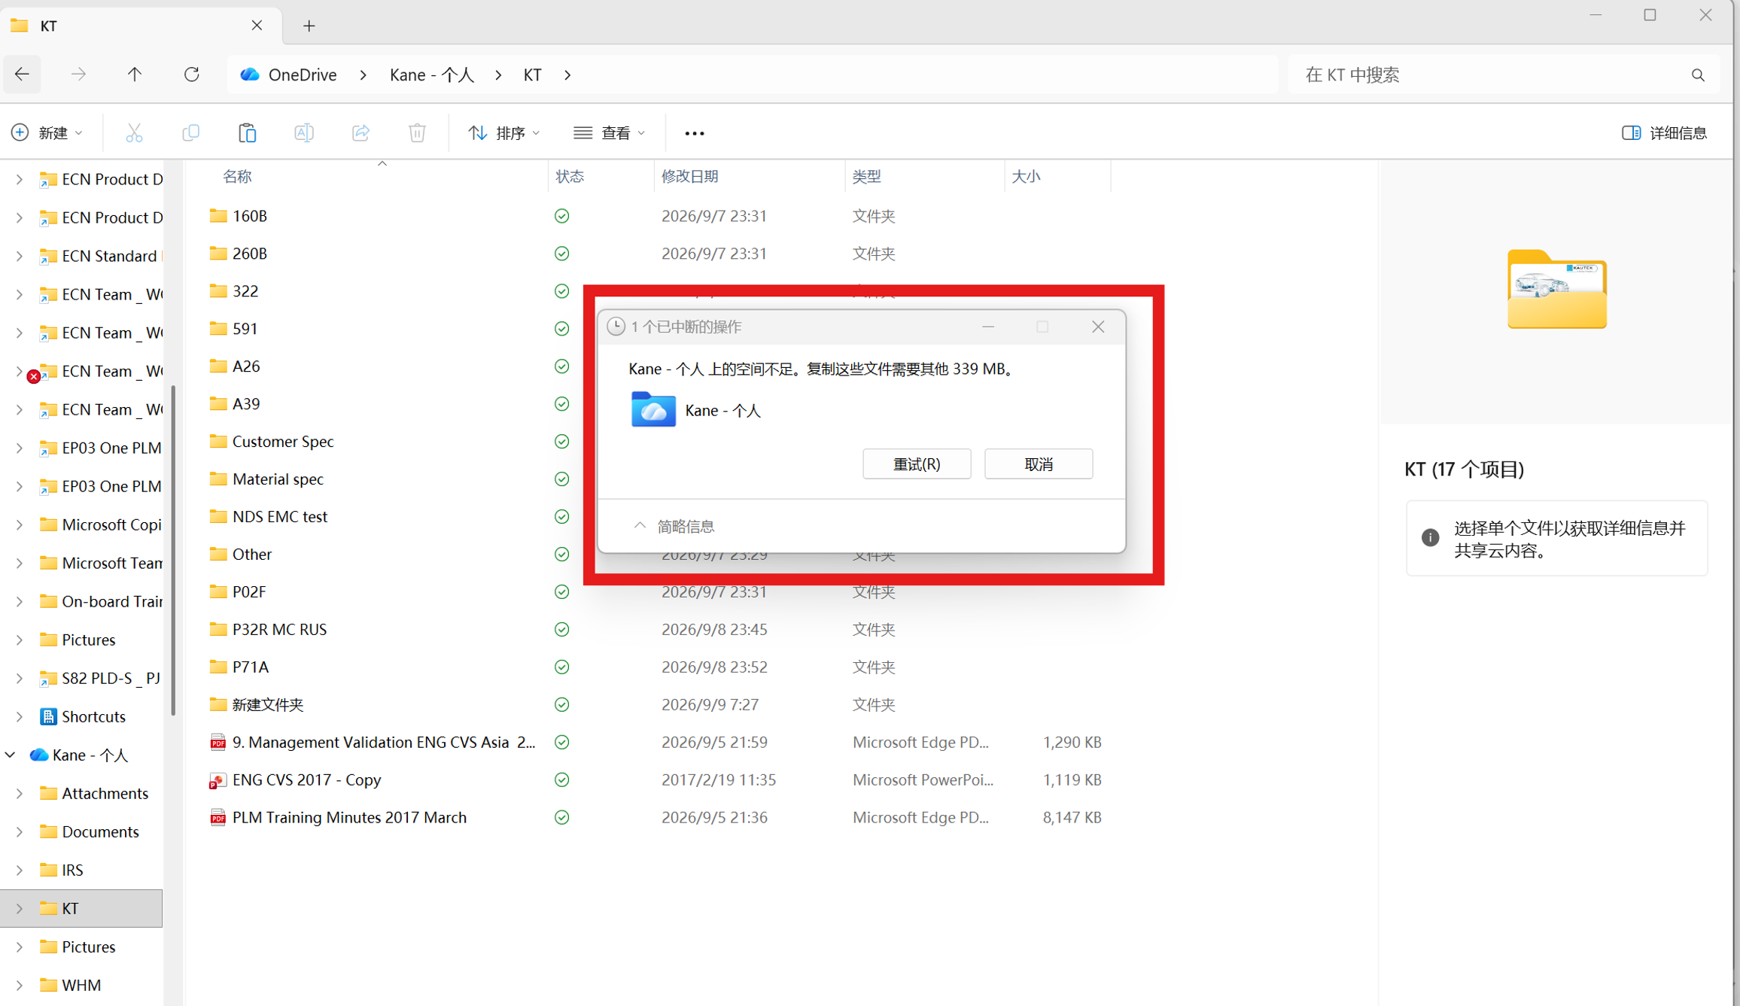1740x1006 pixels.
Task: Expand the Shortcuts tree item
Action: tap(20, 716)
